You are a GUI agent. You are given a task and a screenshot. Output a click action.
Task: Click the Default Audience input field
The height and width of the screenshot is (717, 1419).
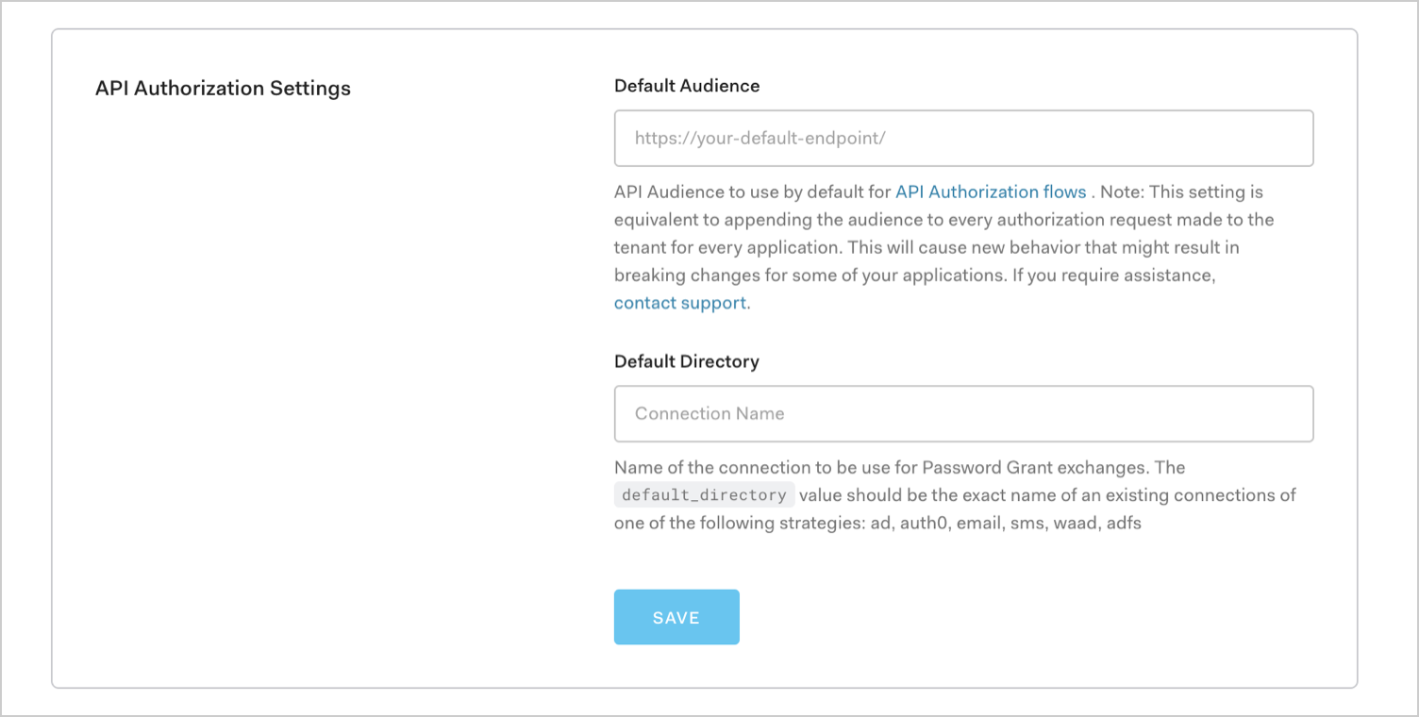click(x=962, y=139)
